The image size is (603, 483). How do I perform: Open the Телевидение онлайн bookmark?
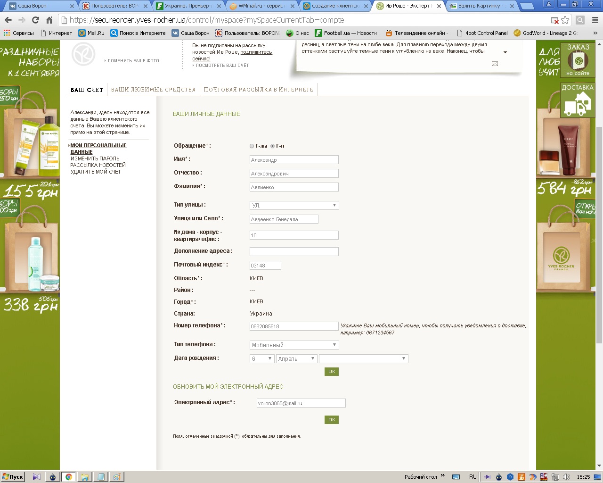click(x=416, y=33)
